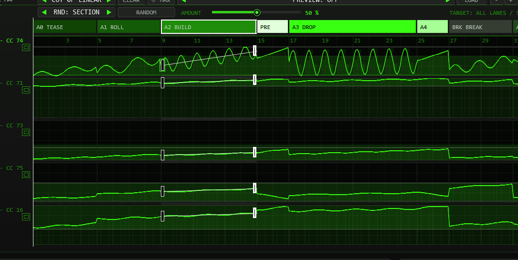Collapse the CC 74 lane
This screenshot has width=518, height=260.
[x=2, y=41]
